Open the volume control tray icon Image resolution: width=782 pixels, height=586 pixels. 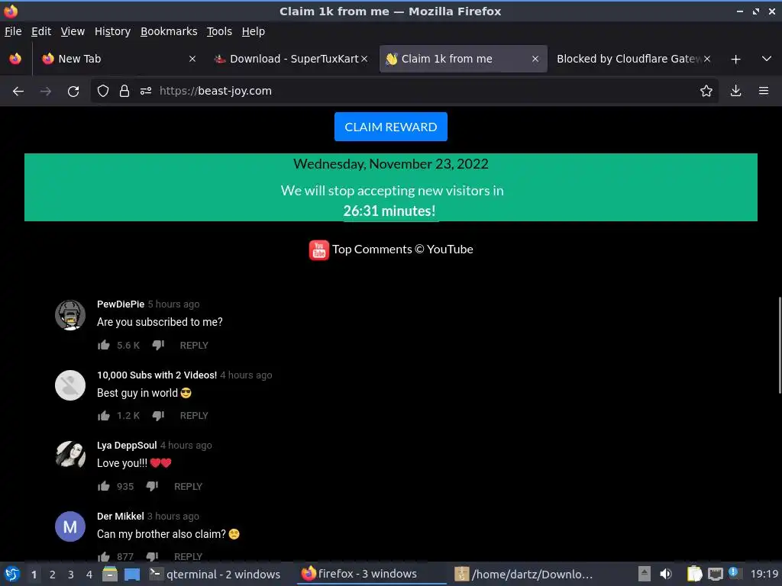[665, 574]
